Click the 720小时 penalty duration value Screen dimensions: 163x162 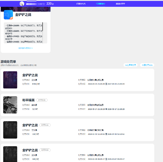(x=36, y=134)
